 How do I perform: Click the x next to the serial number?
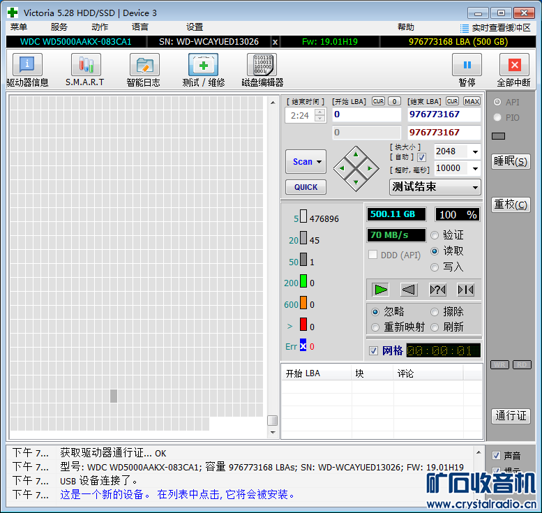(275, 42)
